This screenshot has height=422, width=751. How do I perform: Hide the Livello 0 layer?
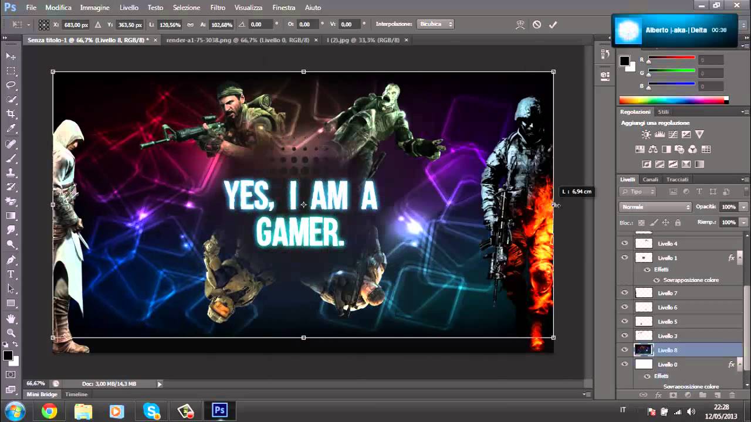(x=624, y=365)
